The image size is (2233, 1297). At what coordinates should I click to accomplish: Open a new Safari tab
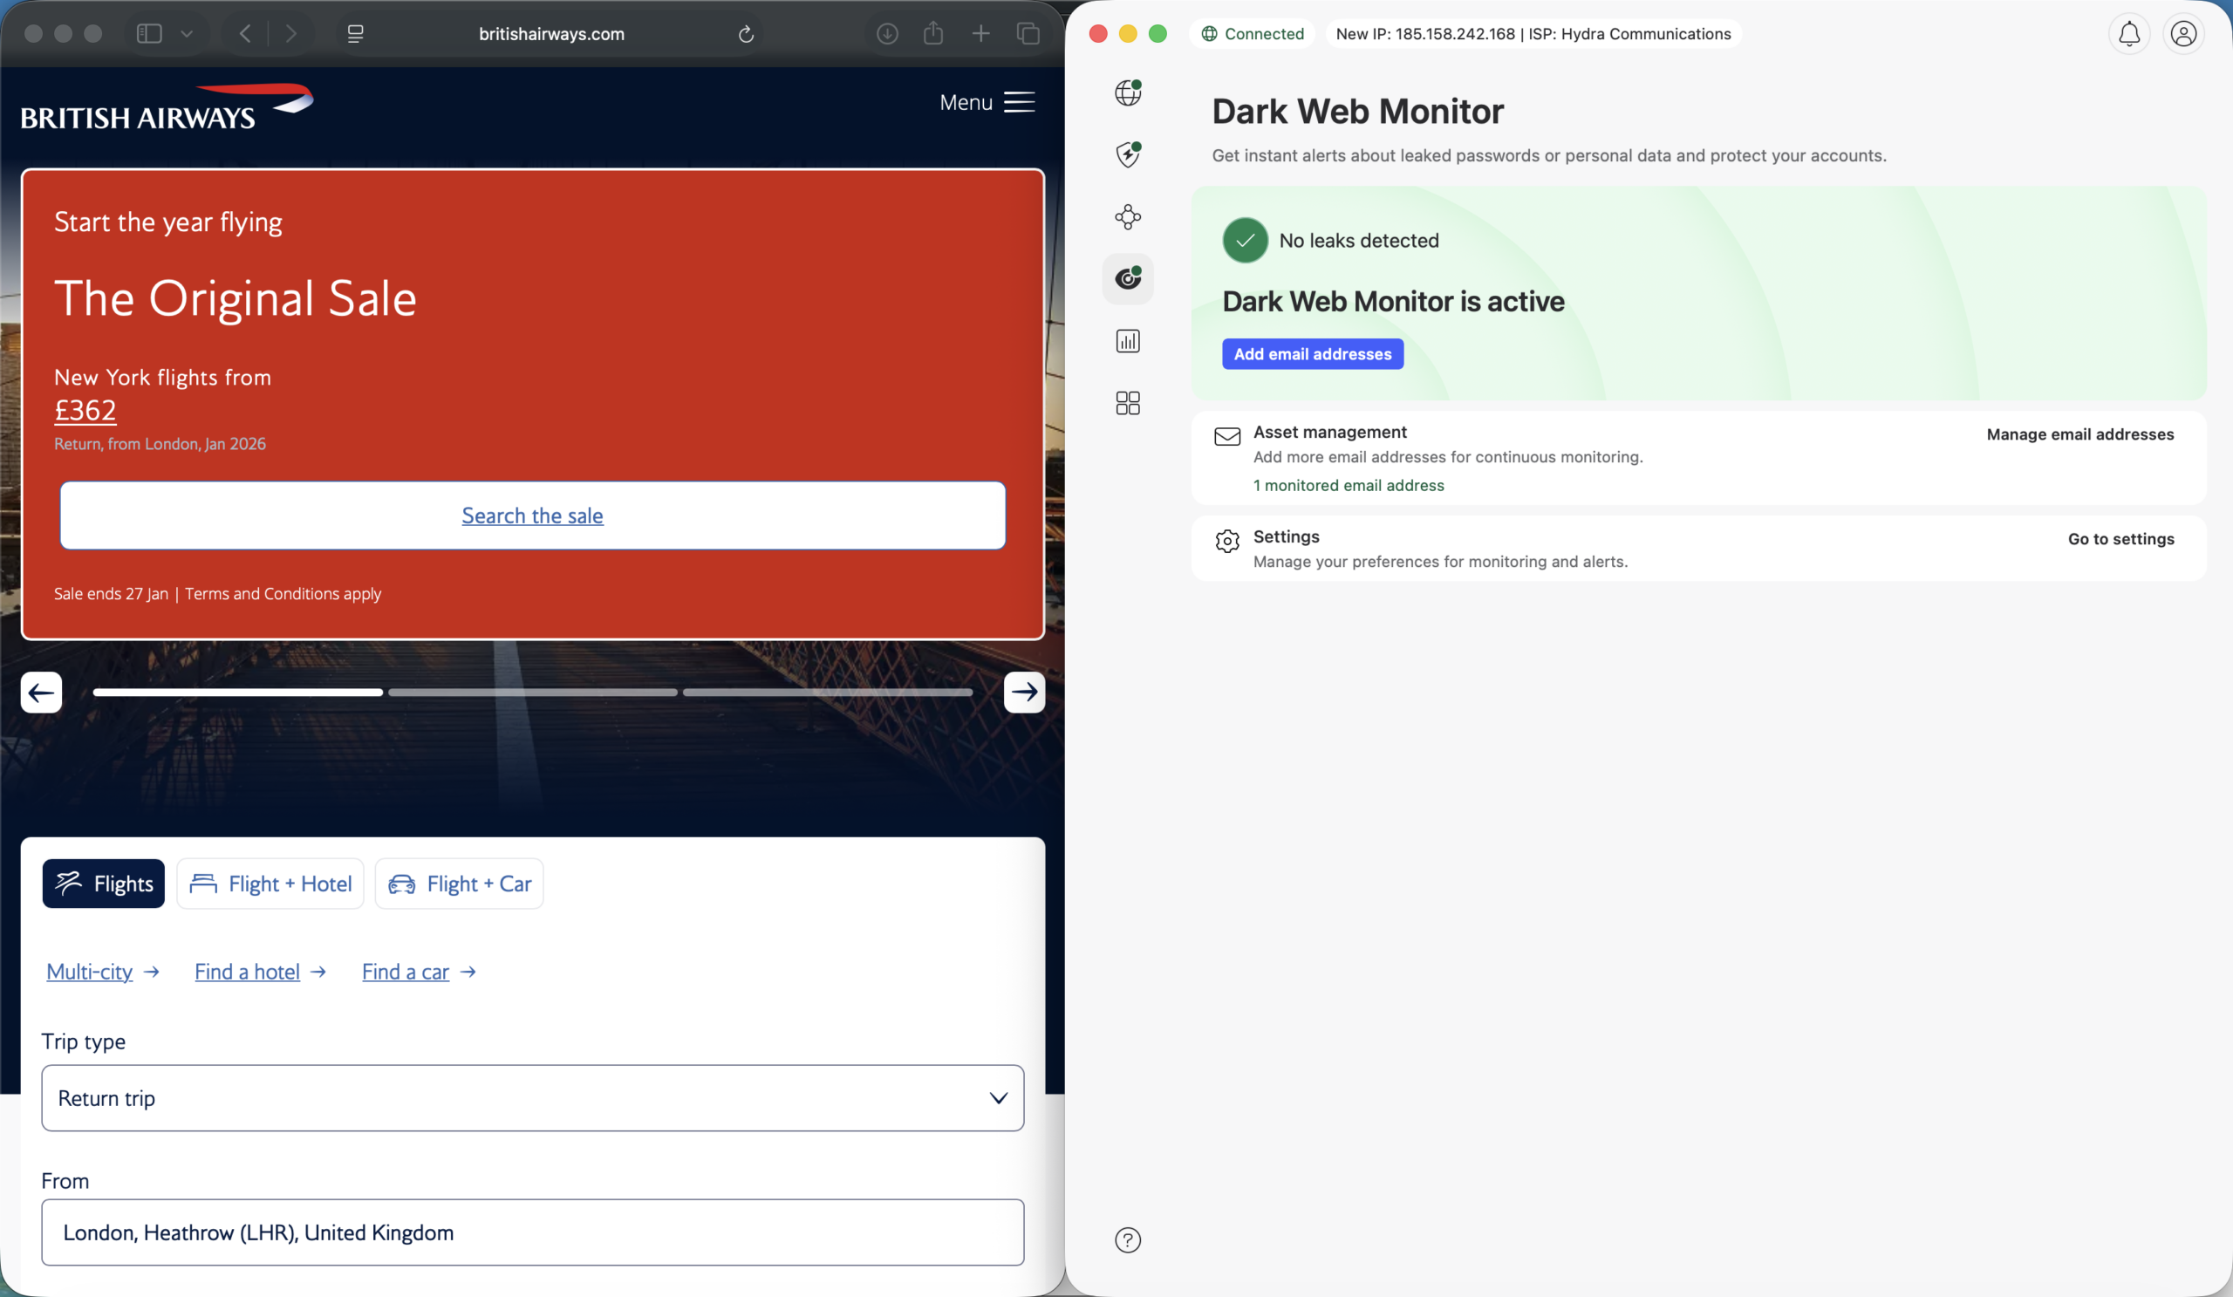(x=980, y=34)
